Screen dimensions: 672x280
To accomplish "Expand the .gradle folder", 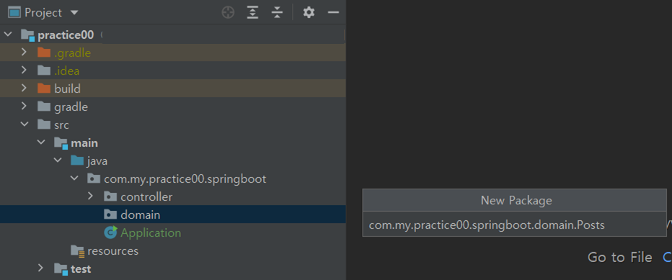I will pos(24,53).
